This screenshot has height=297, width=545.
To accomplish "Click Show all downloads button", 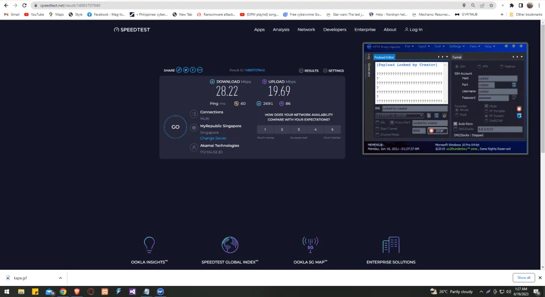I will pos(523,277).
